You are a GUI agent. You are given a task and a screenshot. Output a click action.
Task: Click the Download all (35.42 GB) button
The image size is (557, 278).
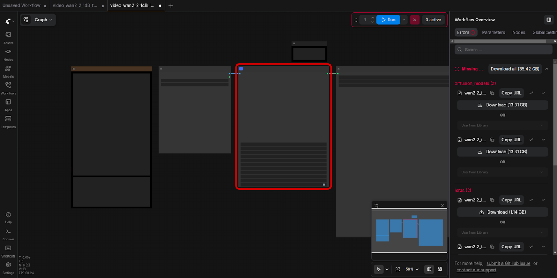click(515, 69)
